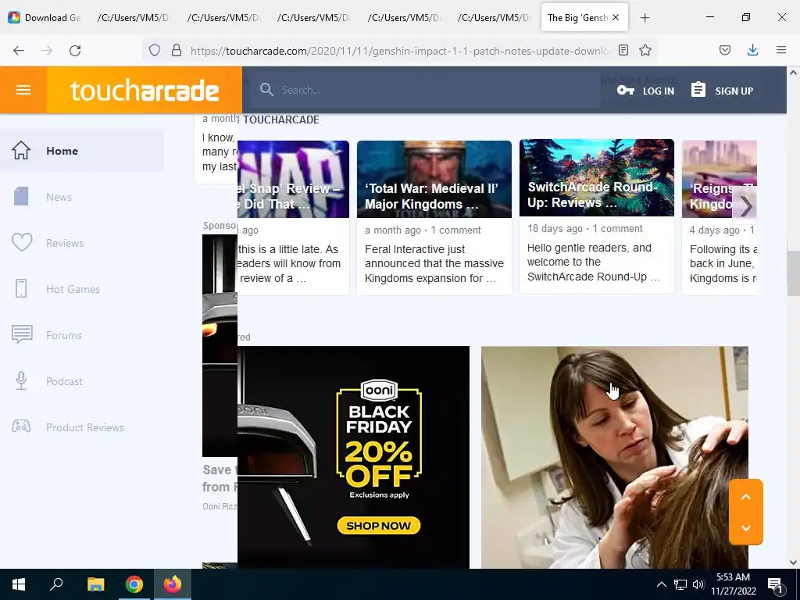
Task: Open Hot Games from the sidebar
Action: tap(81, 289)
